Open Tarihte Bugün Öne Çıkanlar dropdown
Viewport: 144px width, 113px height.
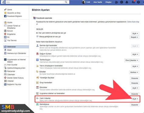pos(132,60)
